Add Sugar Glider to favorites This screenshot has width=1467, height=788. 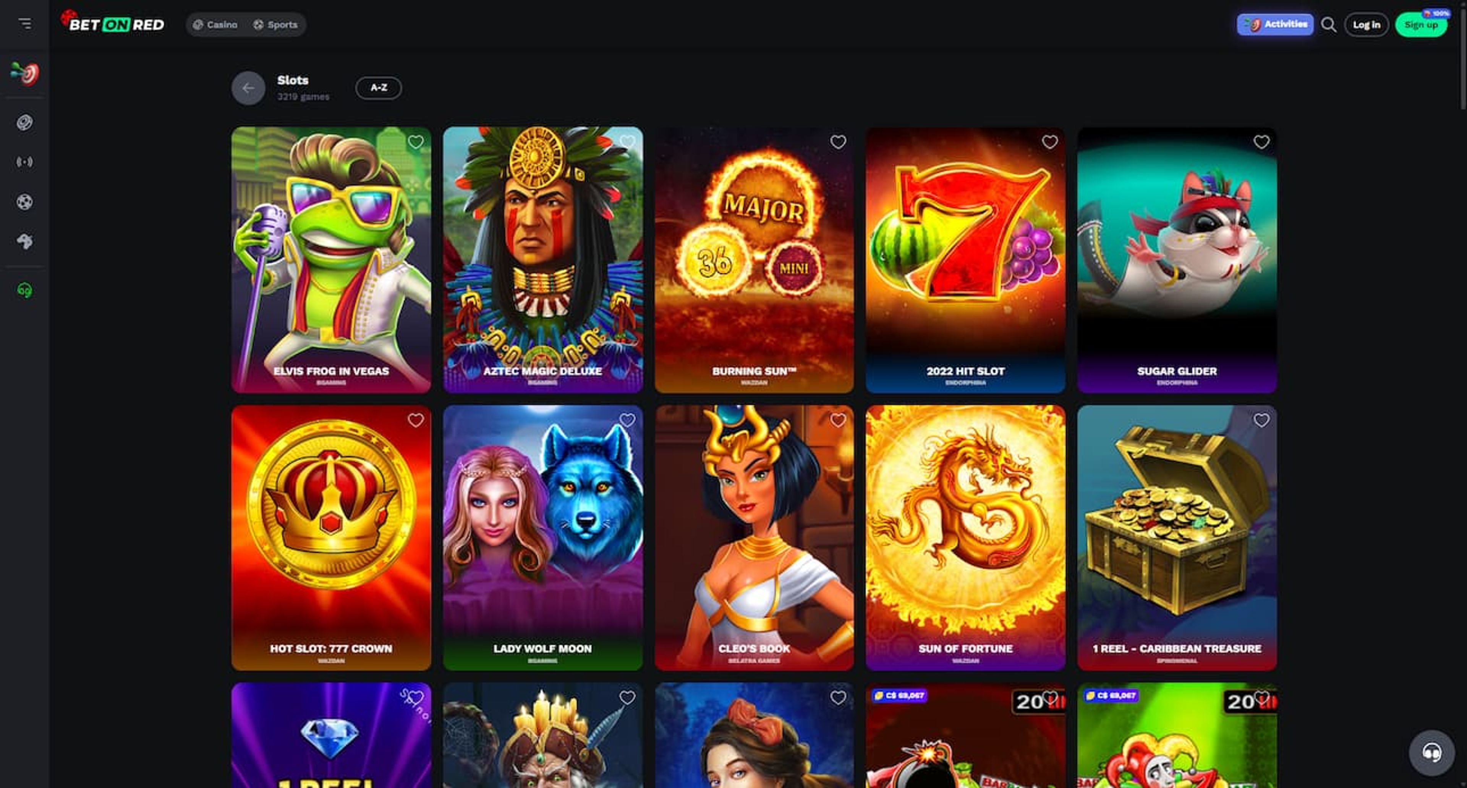point(1261,142)
